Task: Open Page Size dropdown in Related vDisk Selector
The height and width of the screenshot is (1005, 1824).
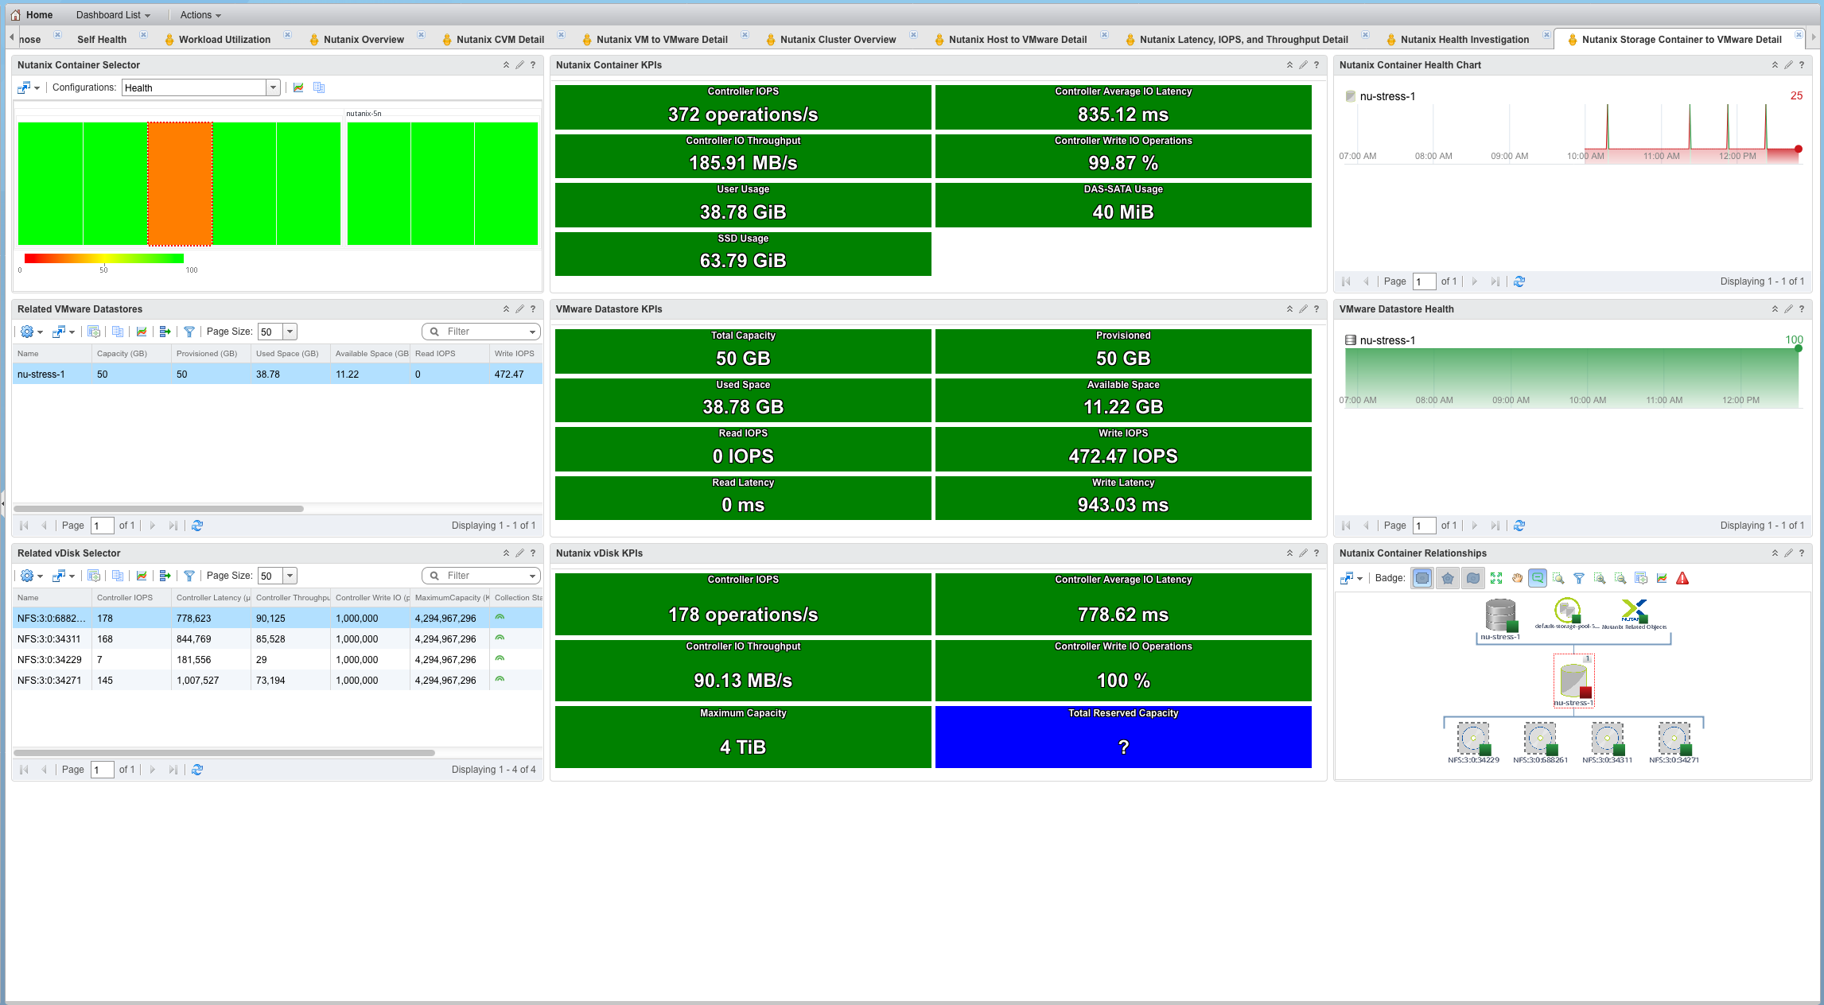Action: click(290, 576)
